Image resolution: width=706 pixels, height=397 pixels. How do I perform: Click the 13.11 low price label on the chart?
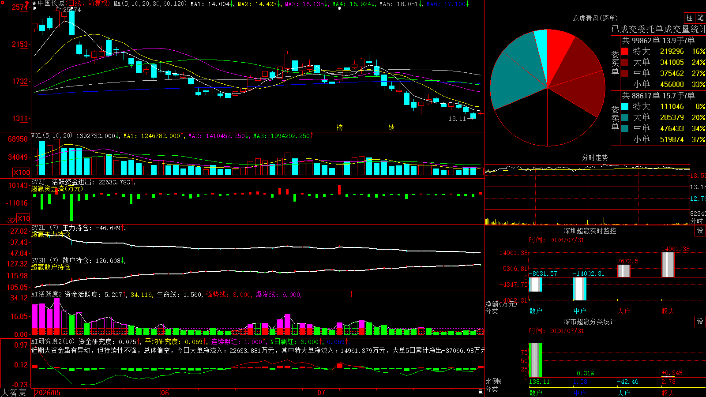coord(457,119)
